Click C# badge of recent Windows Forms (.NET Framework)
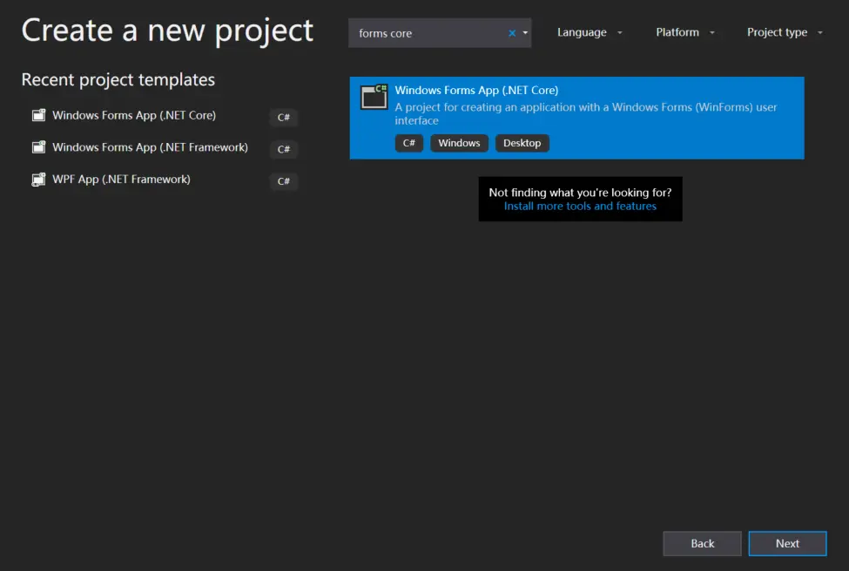The width and height of the screenshot is (849, 571). pyautogui.click(x=284, y=149)
